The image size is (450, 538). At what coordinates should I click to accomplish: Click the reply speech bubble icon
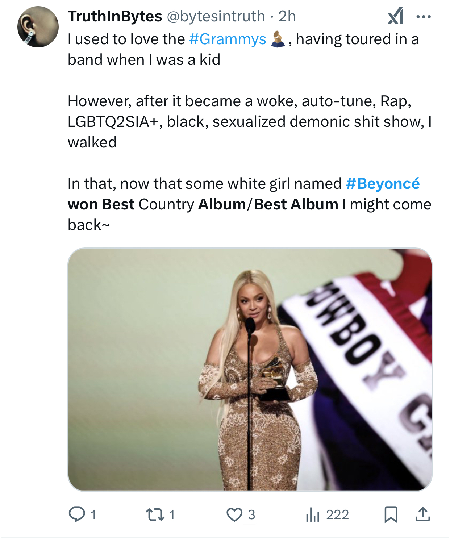(76, 514)
